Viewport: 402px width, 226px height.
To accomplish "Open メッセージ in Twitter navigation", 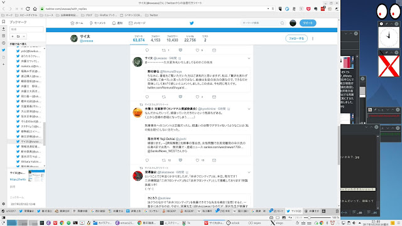I will point(137,23).
